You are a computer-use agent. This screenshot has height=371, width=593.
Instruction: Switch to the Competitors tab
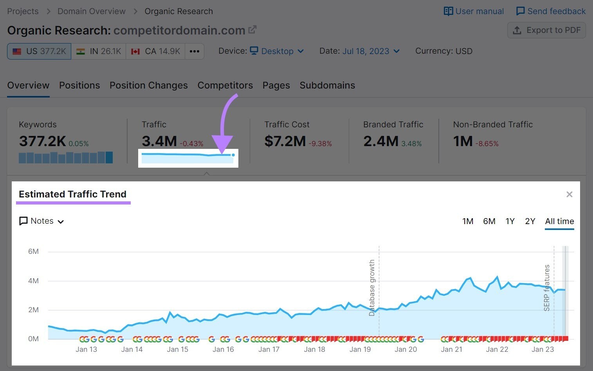point(225,85)
